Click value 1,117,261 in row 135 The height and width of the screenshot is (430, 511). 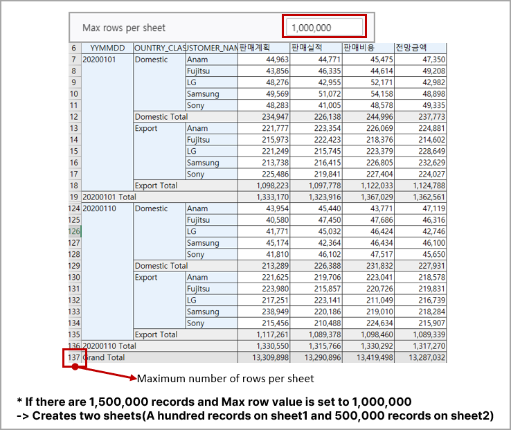point(264,334)
